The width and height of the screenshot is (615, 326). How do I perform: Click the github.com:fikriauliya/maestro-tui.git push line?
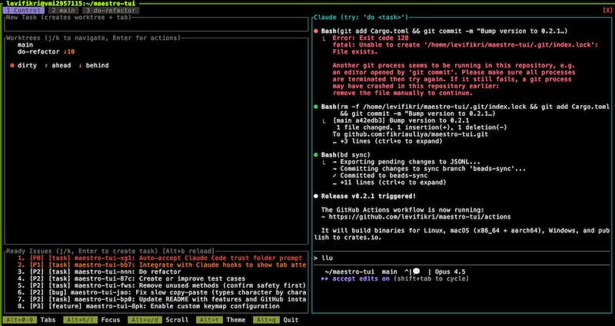[x=411, y=134]
